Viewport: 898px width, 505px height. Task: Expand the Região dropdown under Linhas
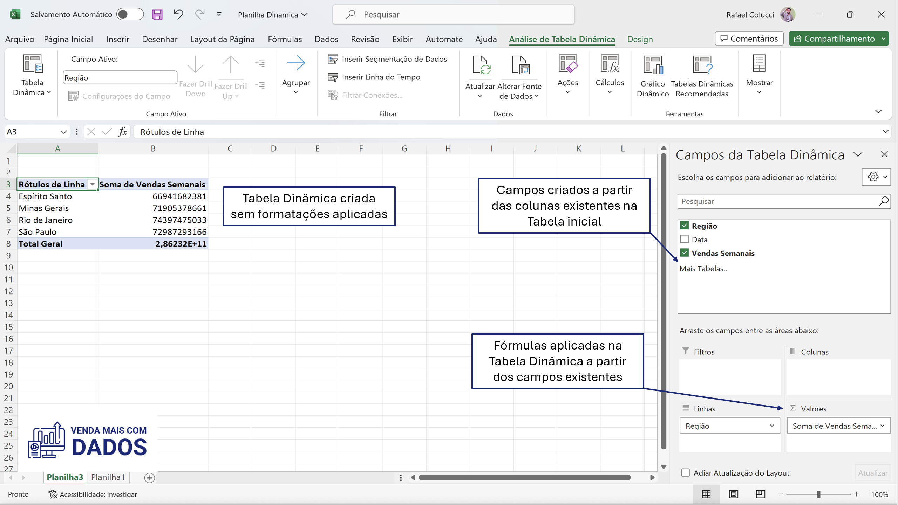pyautogui.click(x=773, y=426)
